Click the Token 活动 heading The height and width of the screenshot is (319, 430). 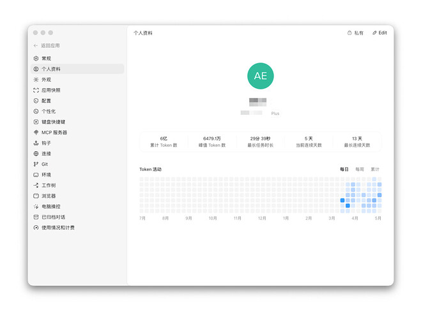150,169
